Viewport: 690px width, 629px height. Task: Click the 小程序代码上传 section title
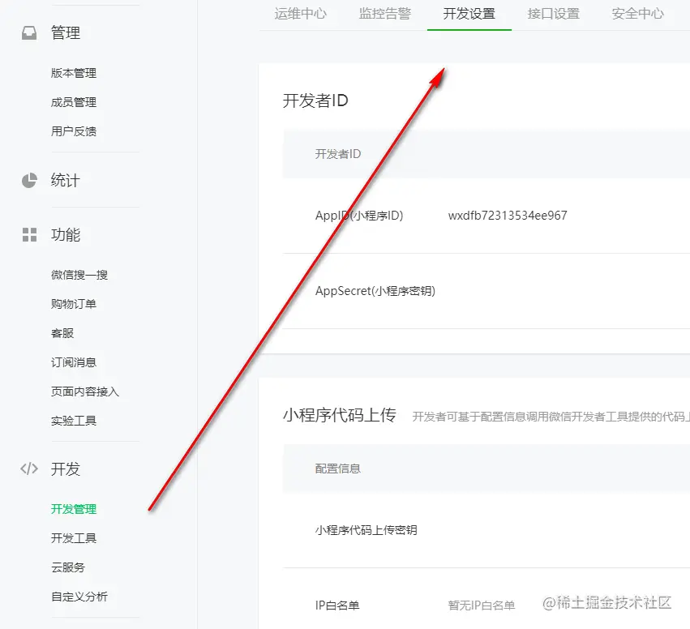tap(339, 415)
